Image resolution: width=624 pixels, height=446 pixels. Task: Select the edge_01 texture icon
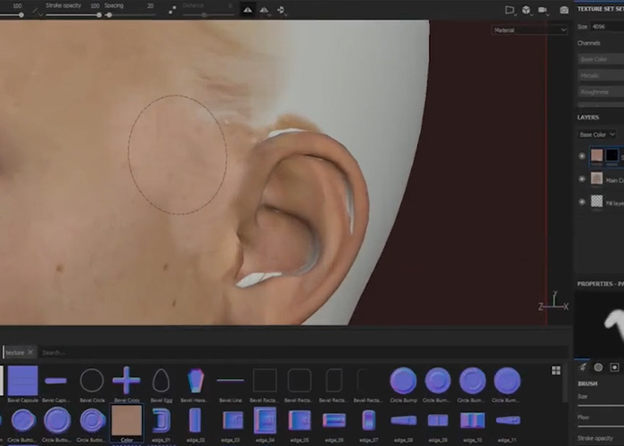[160, 420]
